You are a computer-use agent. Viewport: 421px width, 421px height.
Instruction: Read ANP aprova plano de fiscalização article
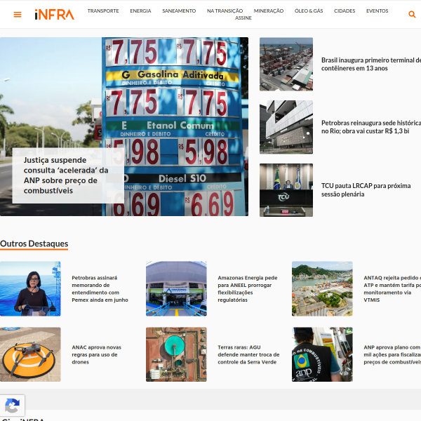pyautogui.click(x=392, y=354)
